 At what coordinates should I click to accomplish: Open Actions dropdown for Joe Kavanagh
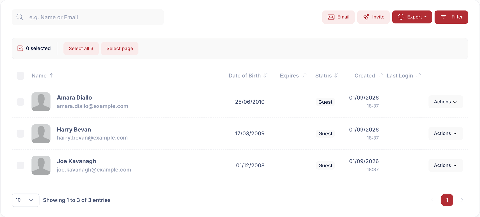[x=446, y=165]
